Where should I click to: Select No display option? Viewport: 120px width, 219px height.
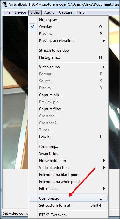68,20
